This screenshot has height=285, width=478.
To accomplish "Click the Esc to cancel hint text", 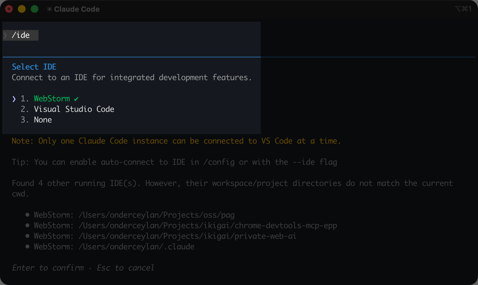I will pos(125,267).
